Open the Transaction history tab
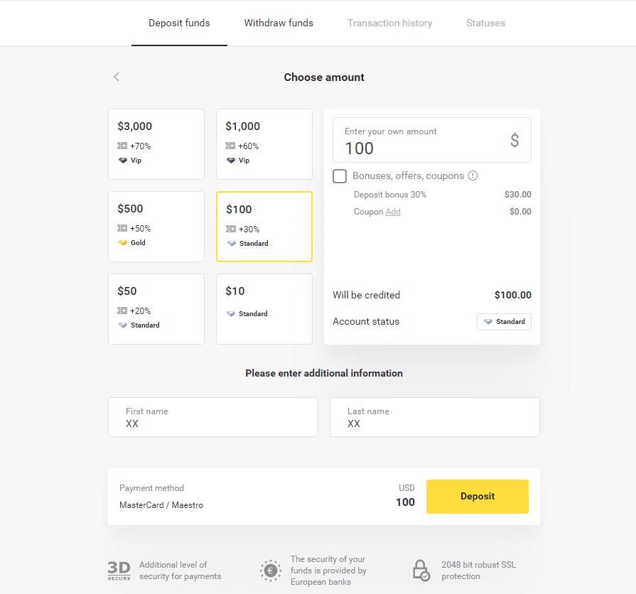 click(x=389, y=23)
